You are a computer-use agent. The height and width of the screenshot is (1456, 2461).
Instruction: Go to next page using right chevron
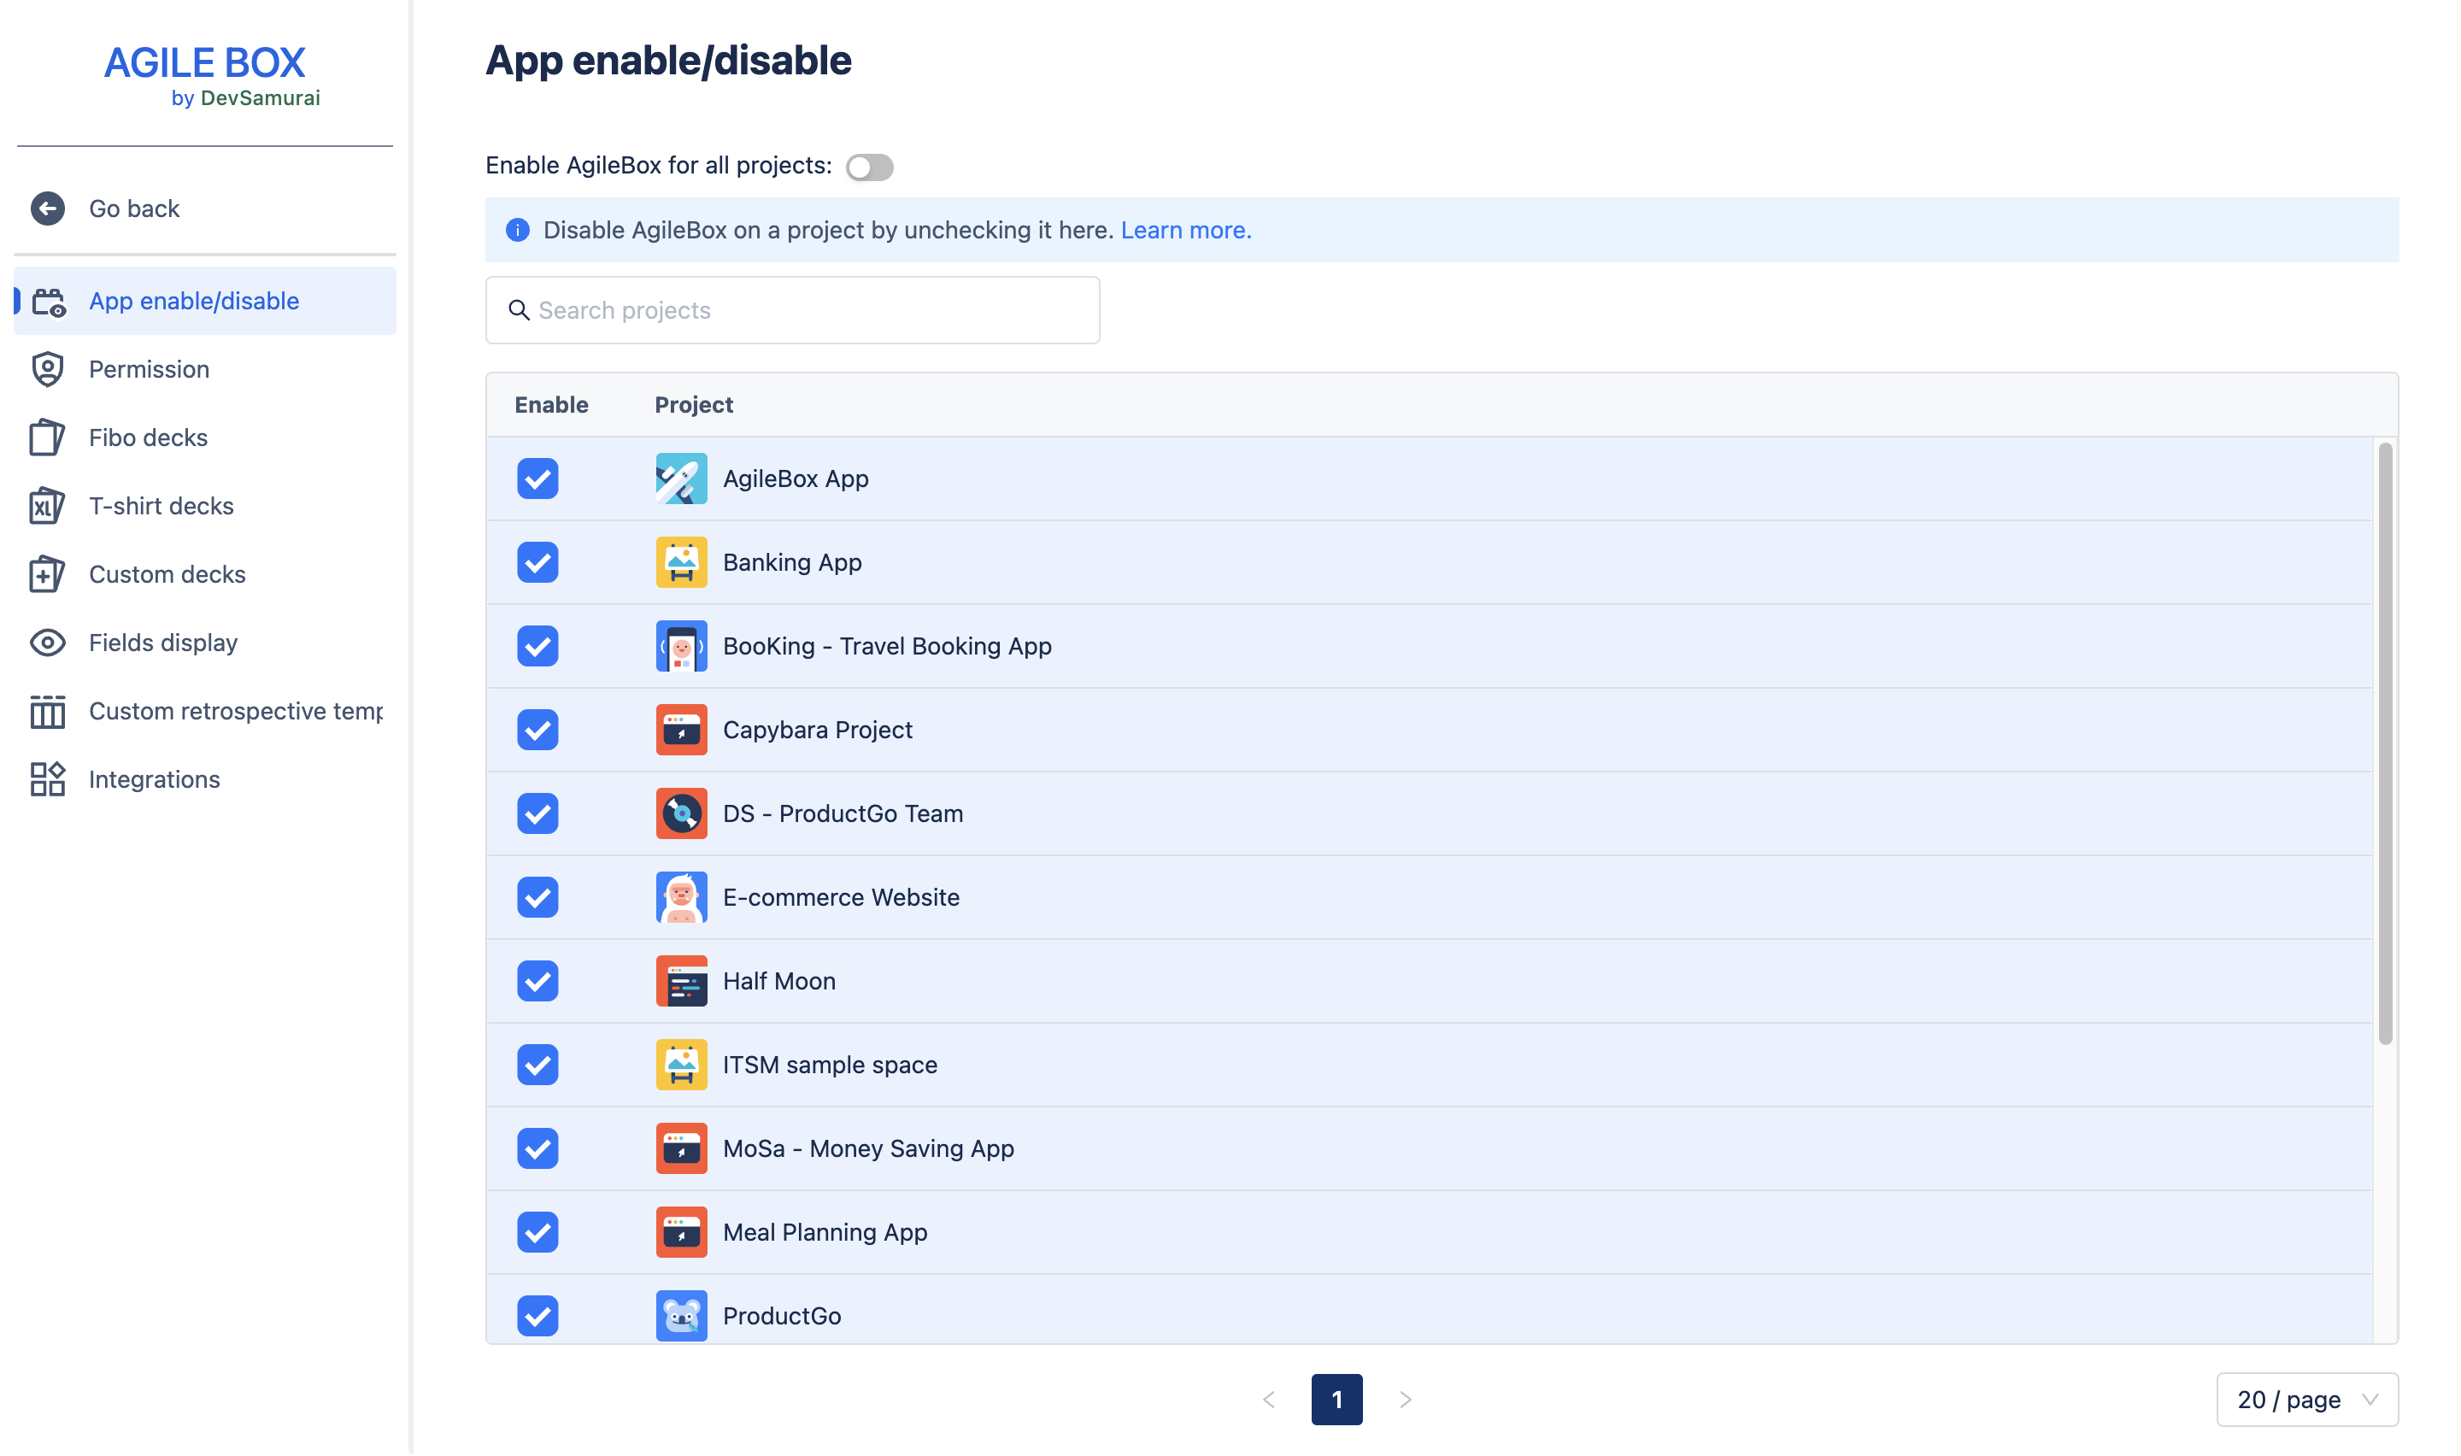coord(1406,1401)
